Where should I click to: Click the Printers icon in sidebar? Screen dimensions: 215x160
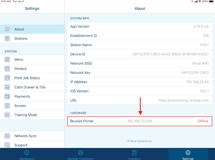[x=7, y=69]
